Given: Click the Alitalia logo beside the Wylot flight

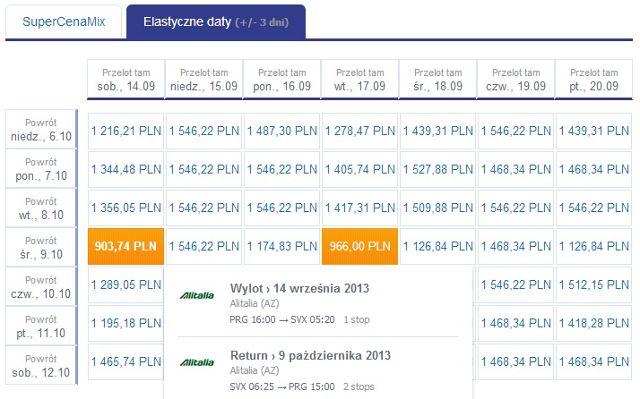Looking at the screenshot, I should click(196, 295).
